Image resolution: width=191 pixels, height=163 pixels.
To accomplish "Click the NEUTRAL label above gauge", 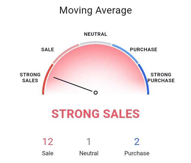I will tap(95, 34).
